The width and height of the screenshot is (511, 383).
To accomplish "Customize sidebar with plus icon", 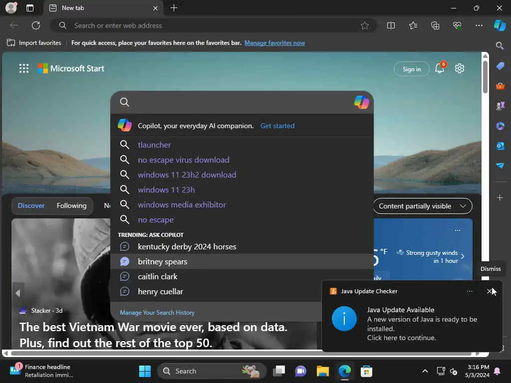I will tap(500, 197).
